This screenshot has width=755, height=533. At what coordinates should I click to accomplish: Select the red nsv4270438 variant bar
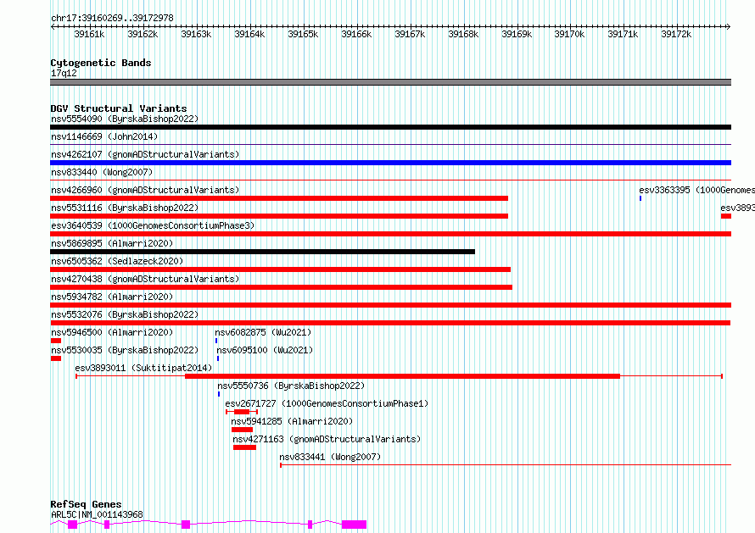pos(281,287)
